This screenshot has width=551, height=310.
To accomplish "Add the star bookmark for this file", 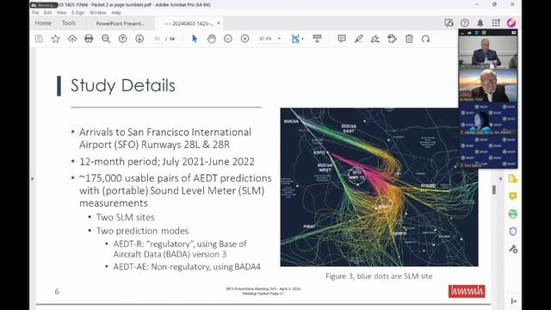I will click(x=55, y=39).
